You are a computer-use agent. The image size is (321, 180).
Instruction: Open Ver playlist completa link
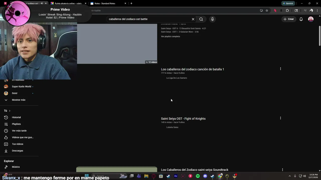171,36
